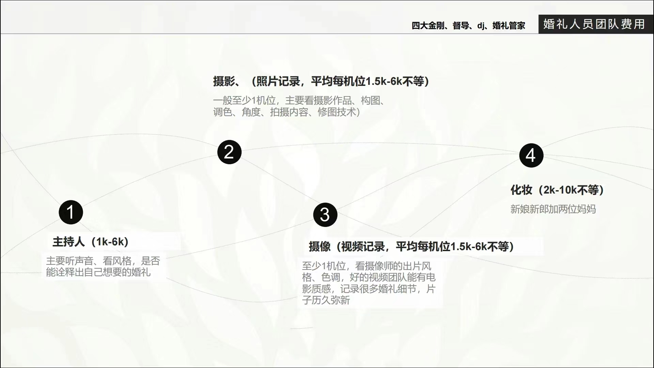Select the 摄影 photo-record heading
Image resolution: width=654 pixels, height=368 pixels.
pos(321,81)
